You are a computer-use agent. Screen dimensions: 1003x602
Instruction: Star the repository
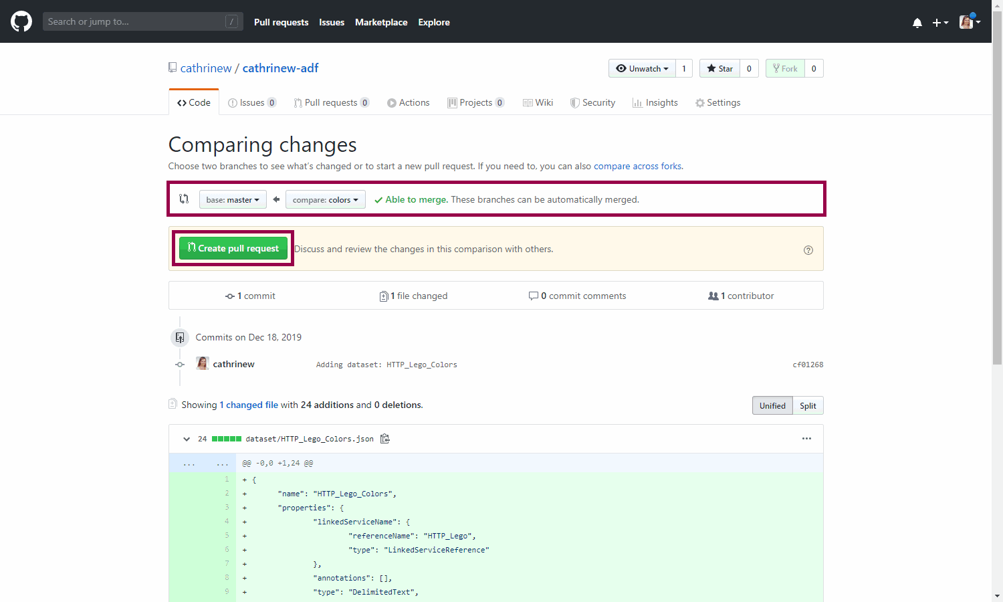click(x=719, y=68)
